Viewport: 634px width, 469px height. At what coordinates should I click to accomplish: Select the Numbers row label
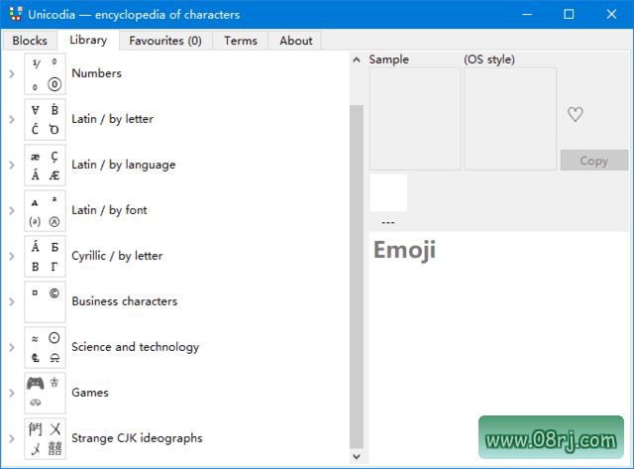(x=97, y=73)
